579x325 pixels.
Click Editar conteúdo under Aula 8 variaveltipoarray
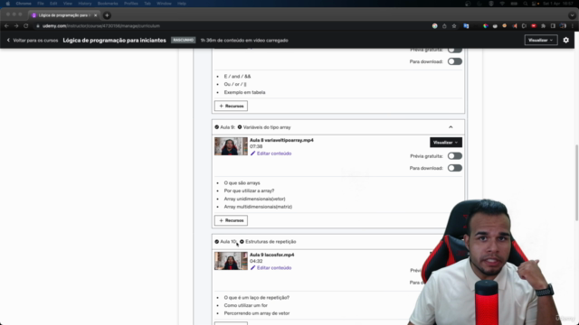274,153
